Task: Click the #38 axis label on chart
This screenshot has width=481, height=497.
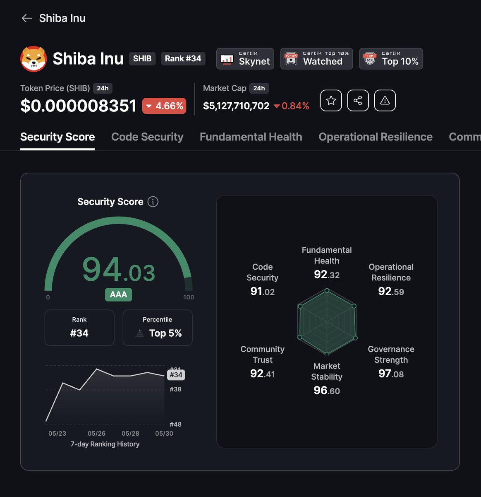Action: coord(175,389)
